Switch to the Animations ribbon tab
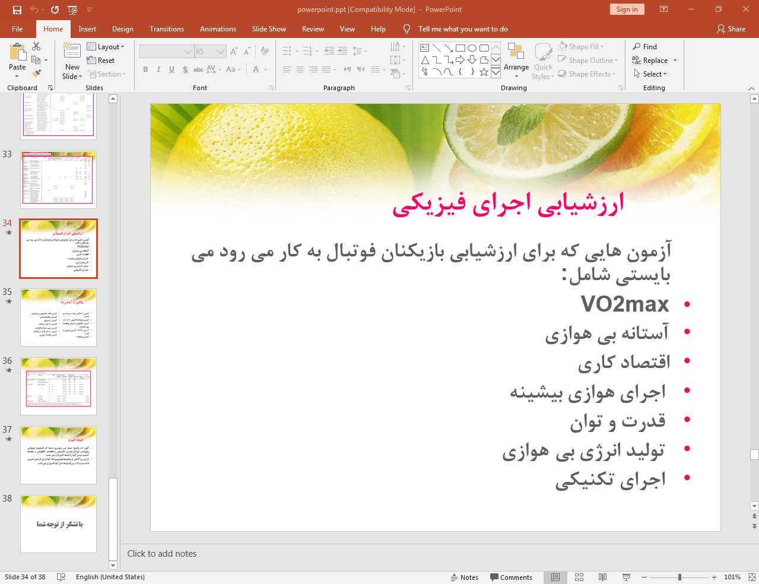This screenshot has width=759, height=584. click(x=218, y=28)
